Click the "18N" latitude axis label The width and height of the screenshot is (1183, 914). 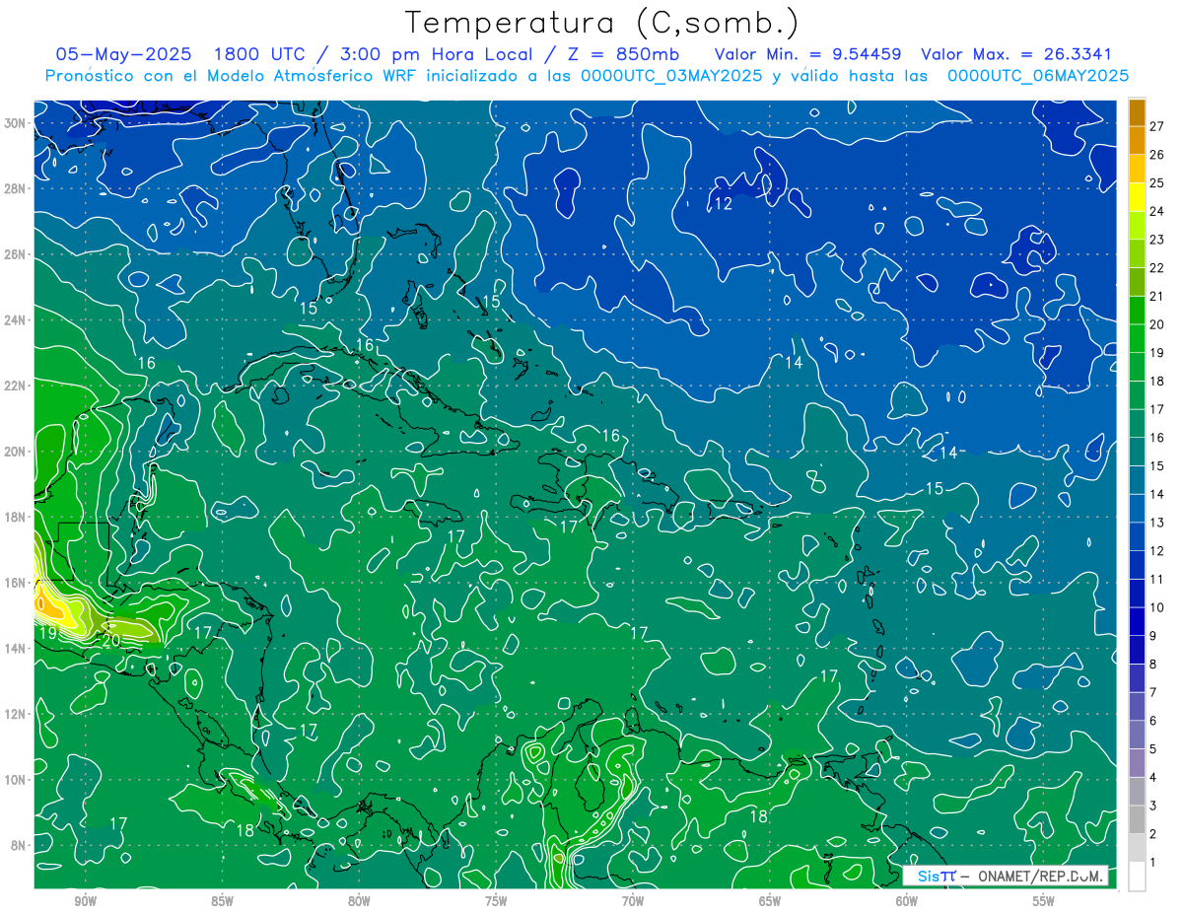click(16, 517)
